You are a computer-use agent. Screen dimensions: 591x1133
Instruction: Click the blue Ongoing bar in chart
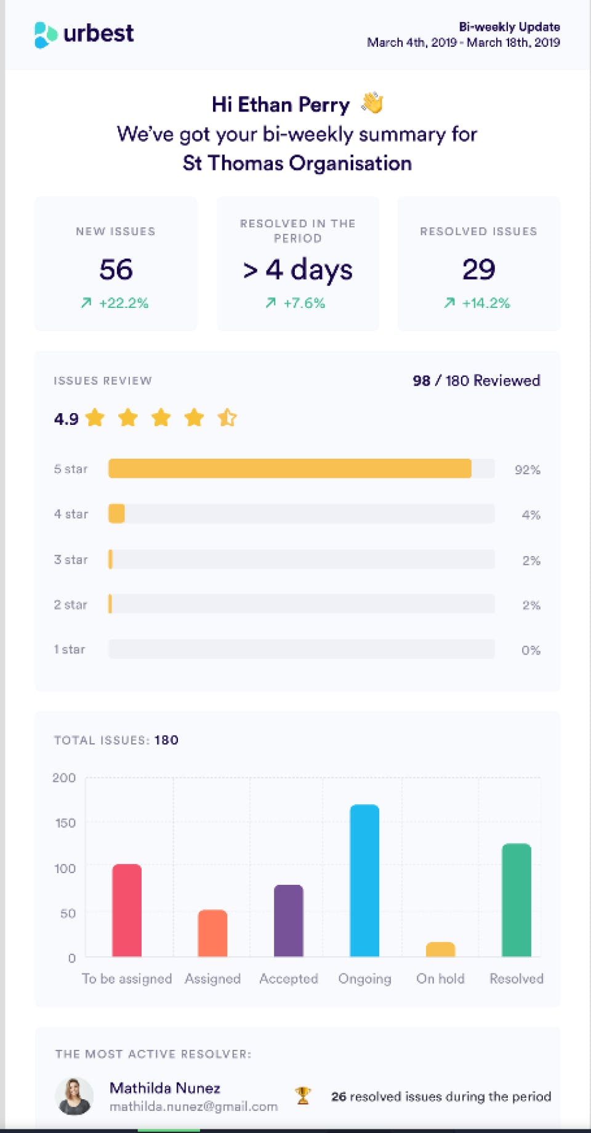pyautogui.click(x=364, y=881)
